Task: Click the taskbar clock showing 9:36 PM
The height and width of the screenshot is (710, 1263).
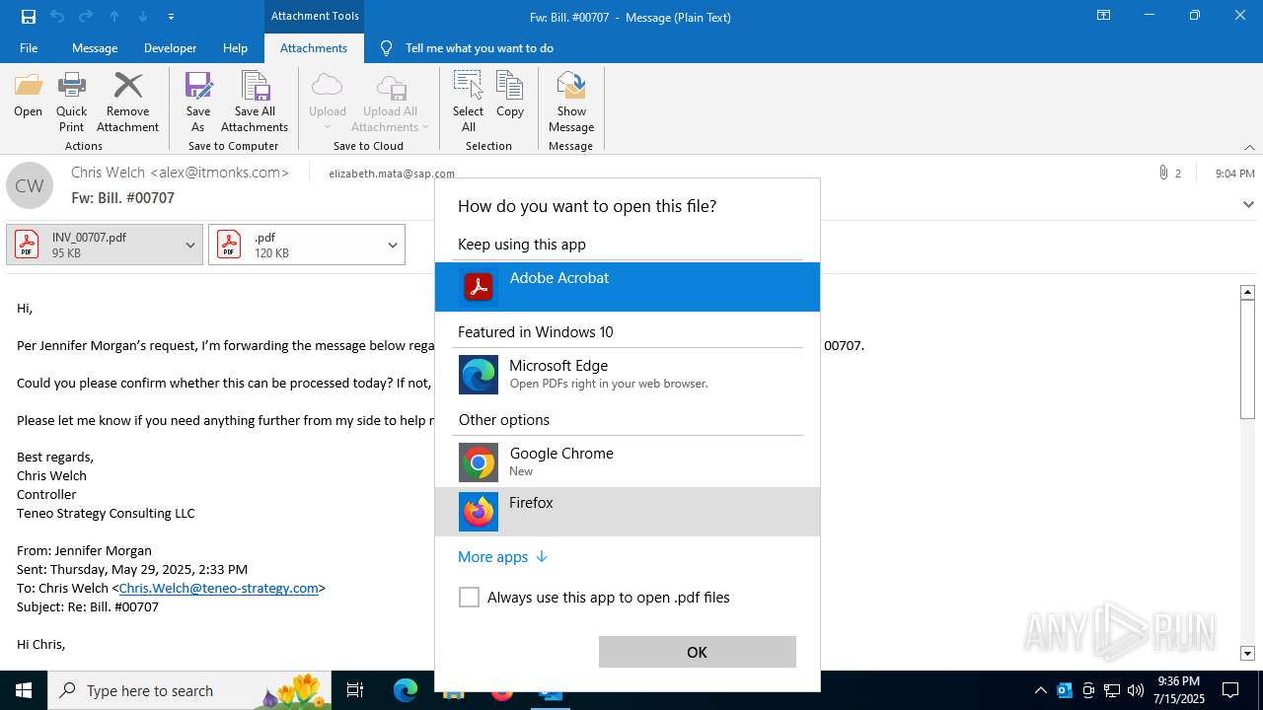Action: tap(1179, 689)
